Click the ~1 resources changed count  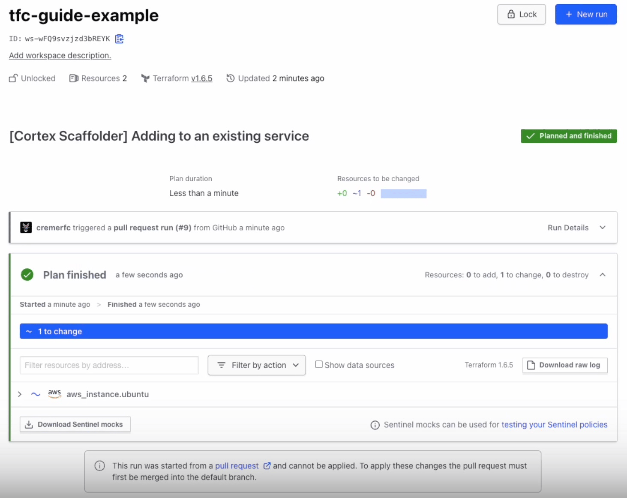pos(357,193)
